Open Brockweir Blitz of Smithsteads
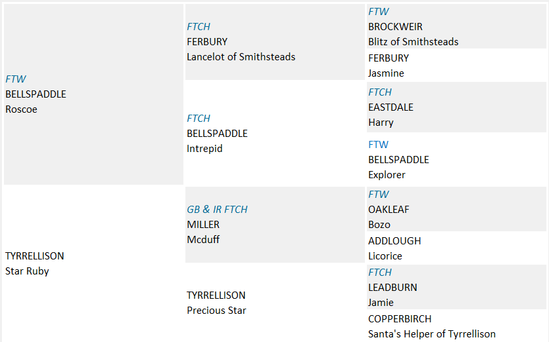The width and height of the screenshot is (549, 342). coord(413,34)
